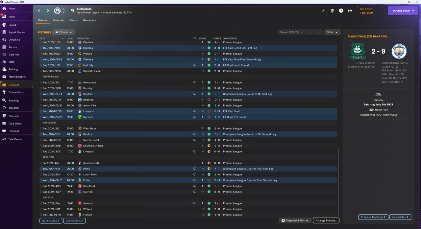Screen dimensions: 421x229
Task: Toggle selection circle on Crystal Palace row
Action: tap(41, 71)
